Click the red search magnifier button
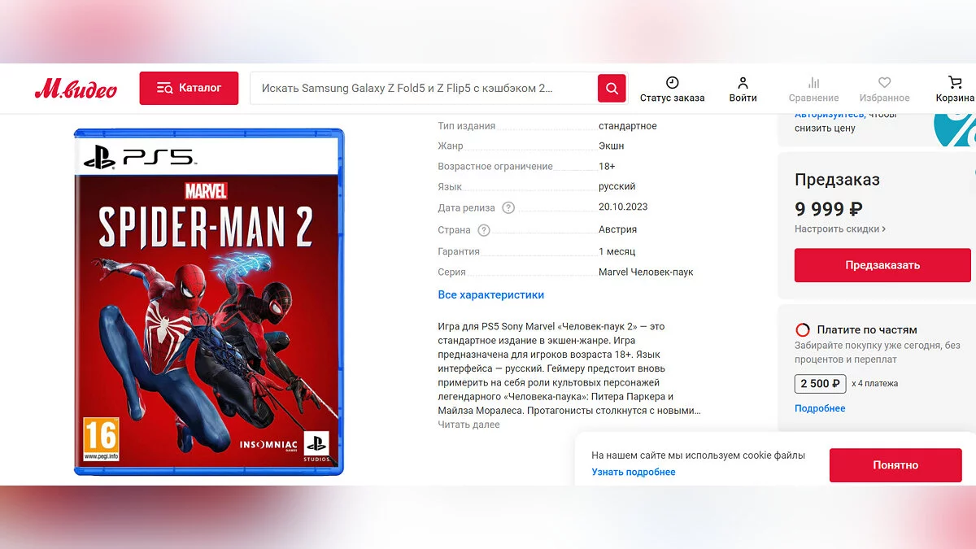 pos(612,88)
